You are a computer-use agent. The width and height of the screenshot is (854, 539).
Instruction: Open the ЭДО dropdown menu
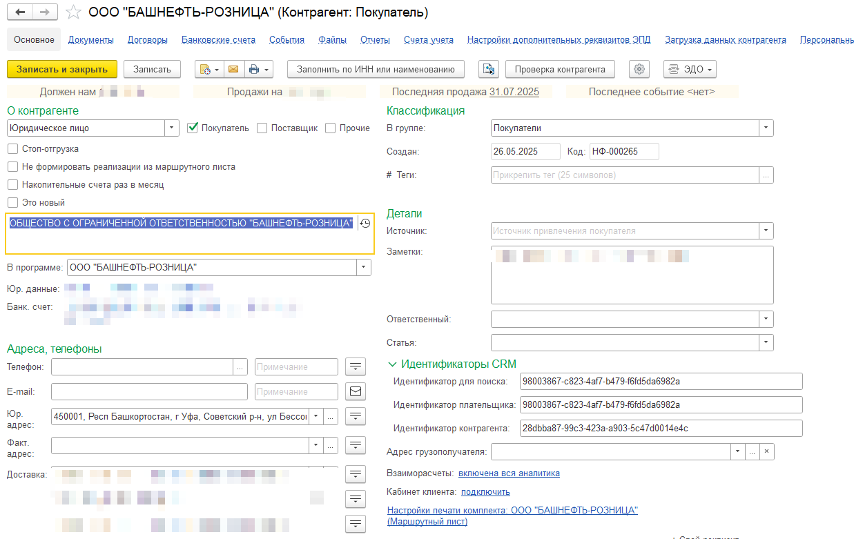[690, 69]
